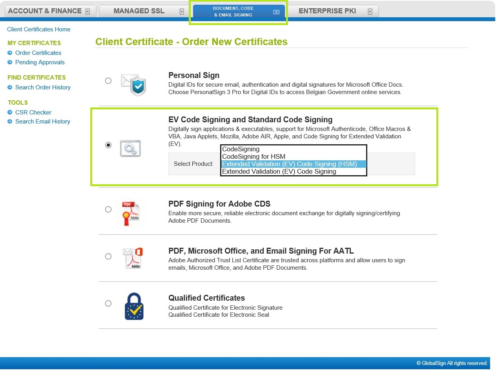Expand the Account & Finance tab arrow
This screenshot has width=496, height=372.
click(x=88, y=11)
